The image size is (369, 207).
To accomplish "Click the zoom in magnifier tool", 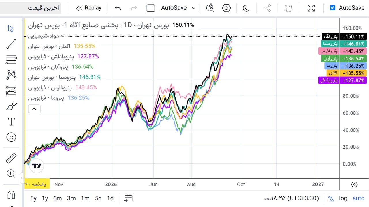I will coord(11,173).
